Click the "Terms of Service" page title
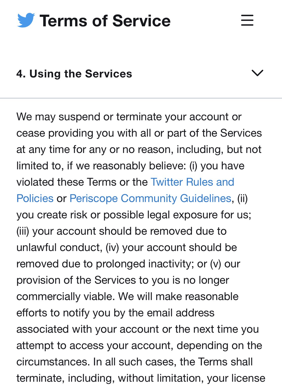The image size is (282, 389). click(105, 21)
